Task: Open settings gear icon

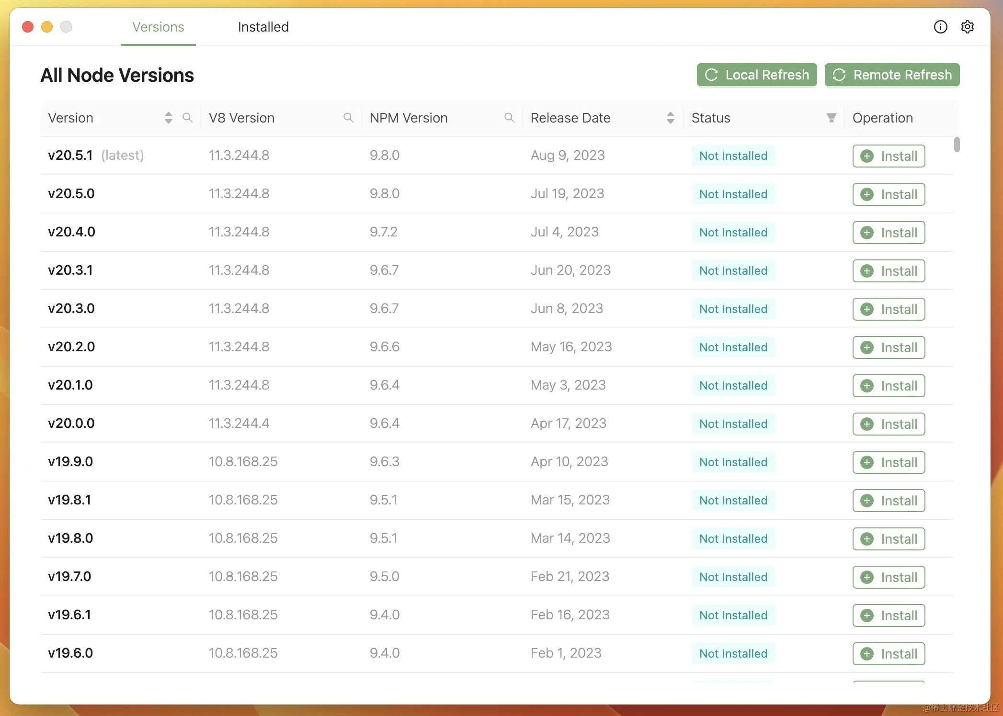Action: pyautogui.click(x=967, y=27)
